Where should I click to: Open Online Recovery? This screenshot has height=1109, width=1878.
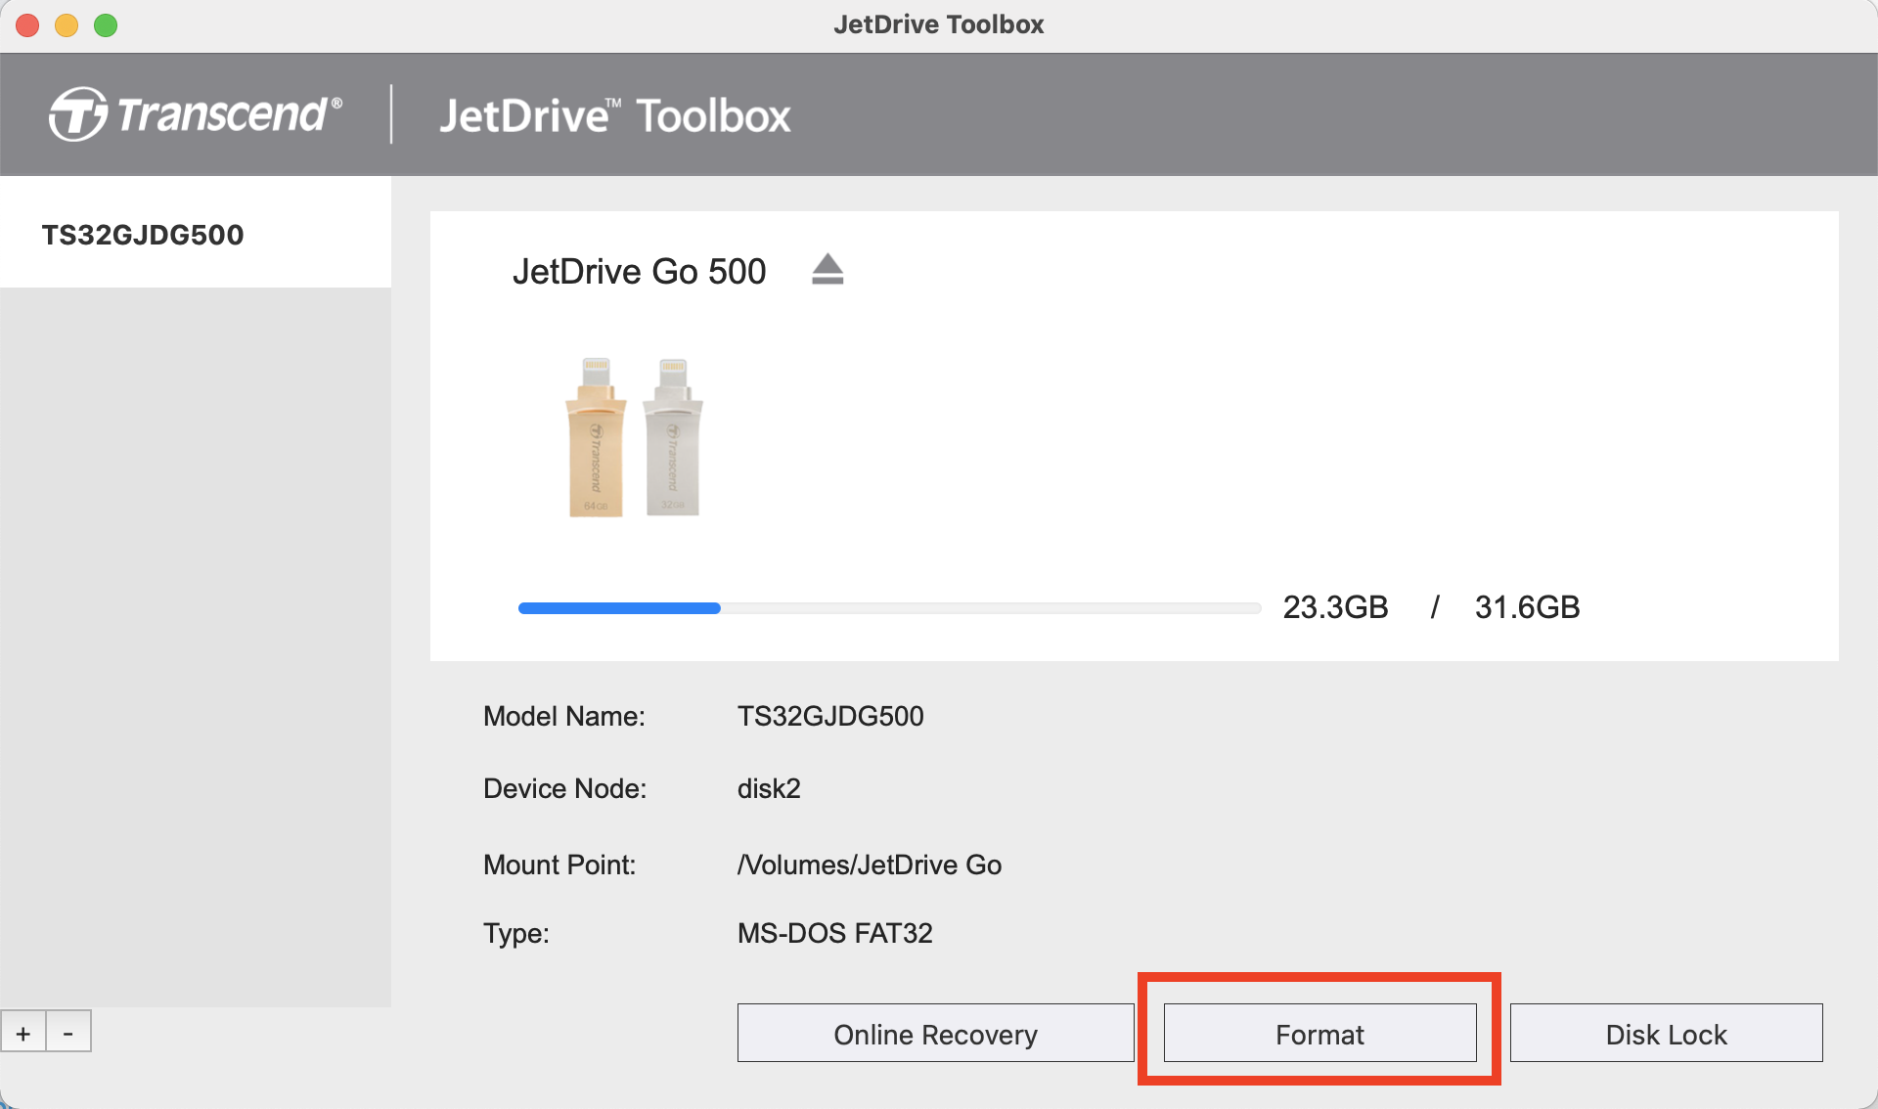click(x=935, y=1033)
